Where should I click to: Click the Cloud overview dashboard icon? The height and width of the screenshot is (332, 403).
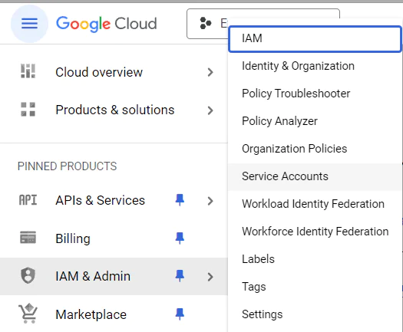coord(28,71)
